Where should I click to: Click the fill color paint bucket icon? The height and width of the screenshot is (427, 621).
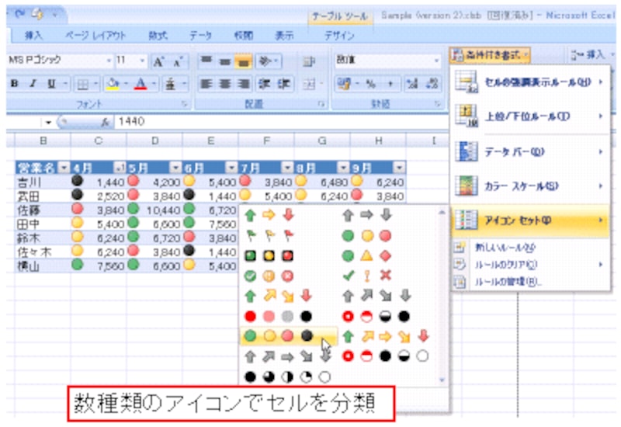point(113,84)
